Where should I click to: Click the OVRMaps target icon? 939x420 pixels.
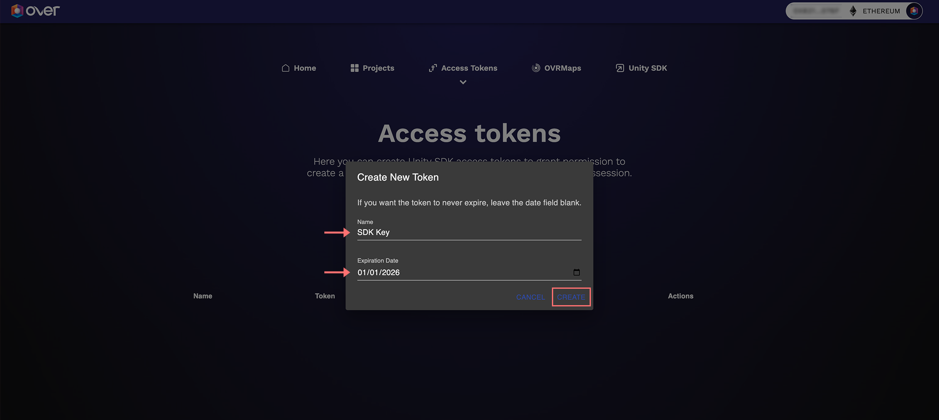pyautogui.click(x=536, y=68)
